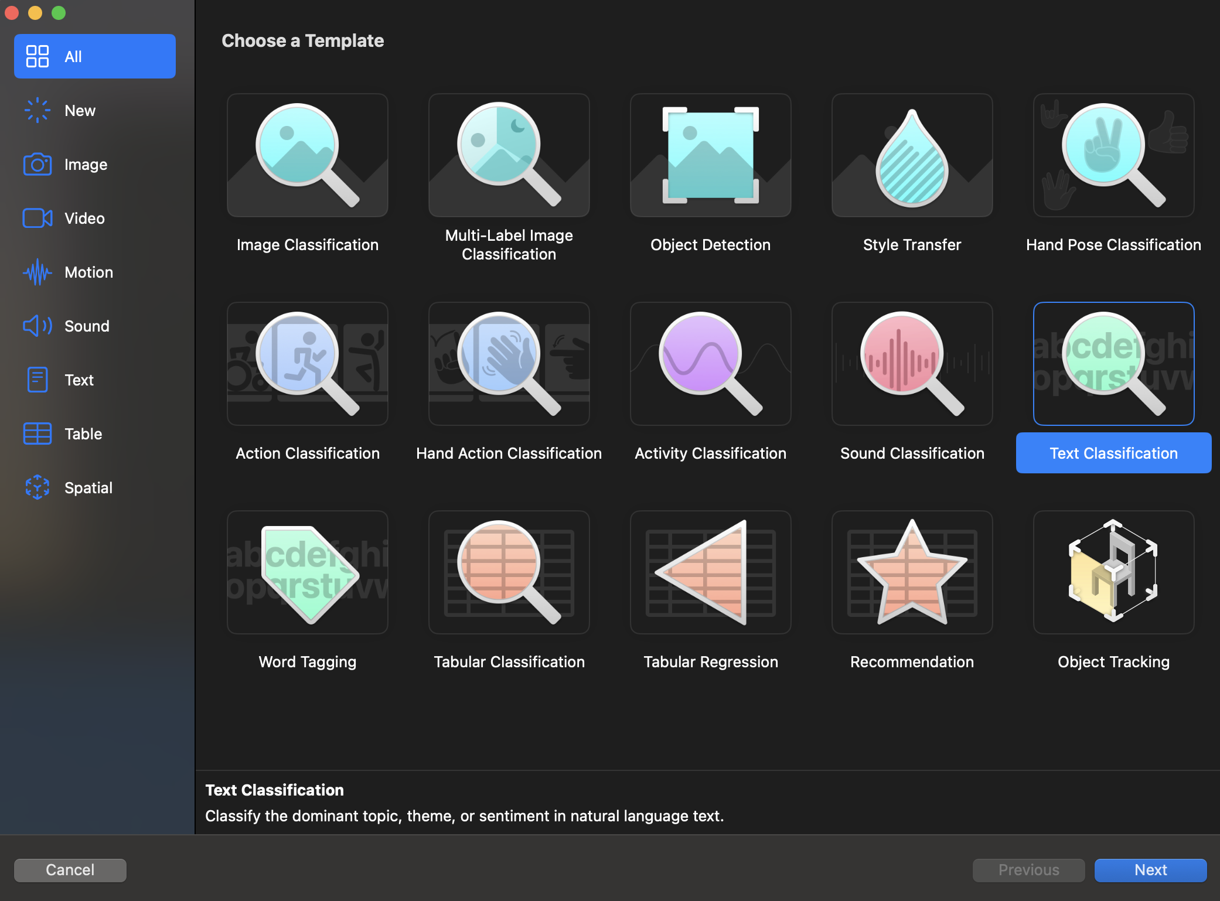The width and height of the screenshot is (1220, 901).
Task: Choose the Tabular Regression template
Action: (710, 572)
